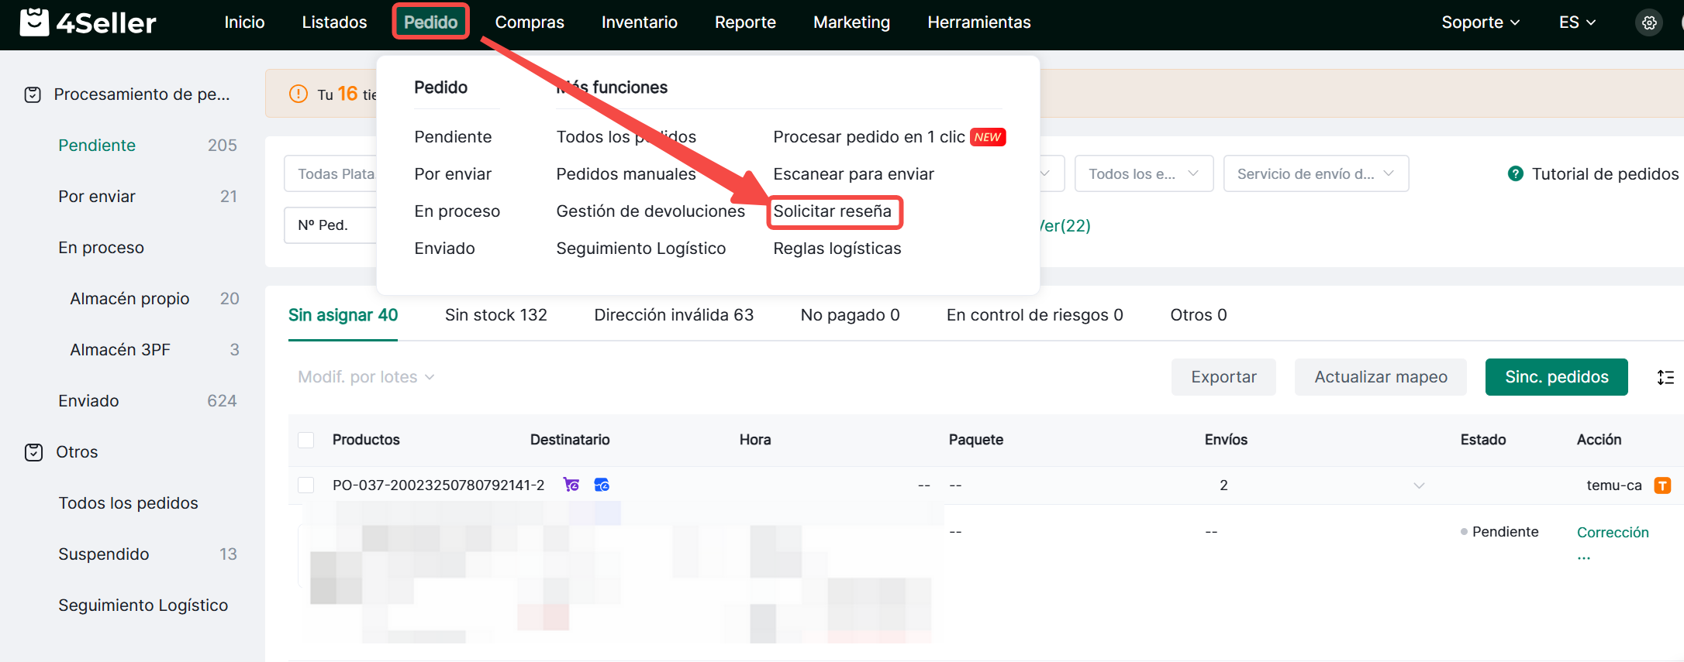The height and width of the screenshot is (662, 1684).
Task: Open the settings gear icon
Action: (1649, 22)
